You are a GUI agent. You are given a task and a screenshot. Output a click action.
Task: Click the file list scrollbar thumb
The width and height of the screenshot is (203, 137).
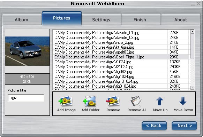(x=192, y=46)
